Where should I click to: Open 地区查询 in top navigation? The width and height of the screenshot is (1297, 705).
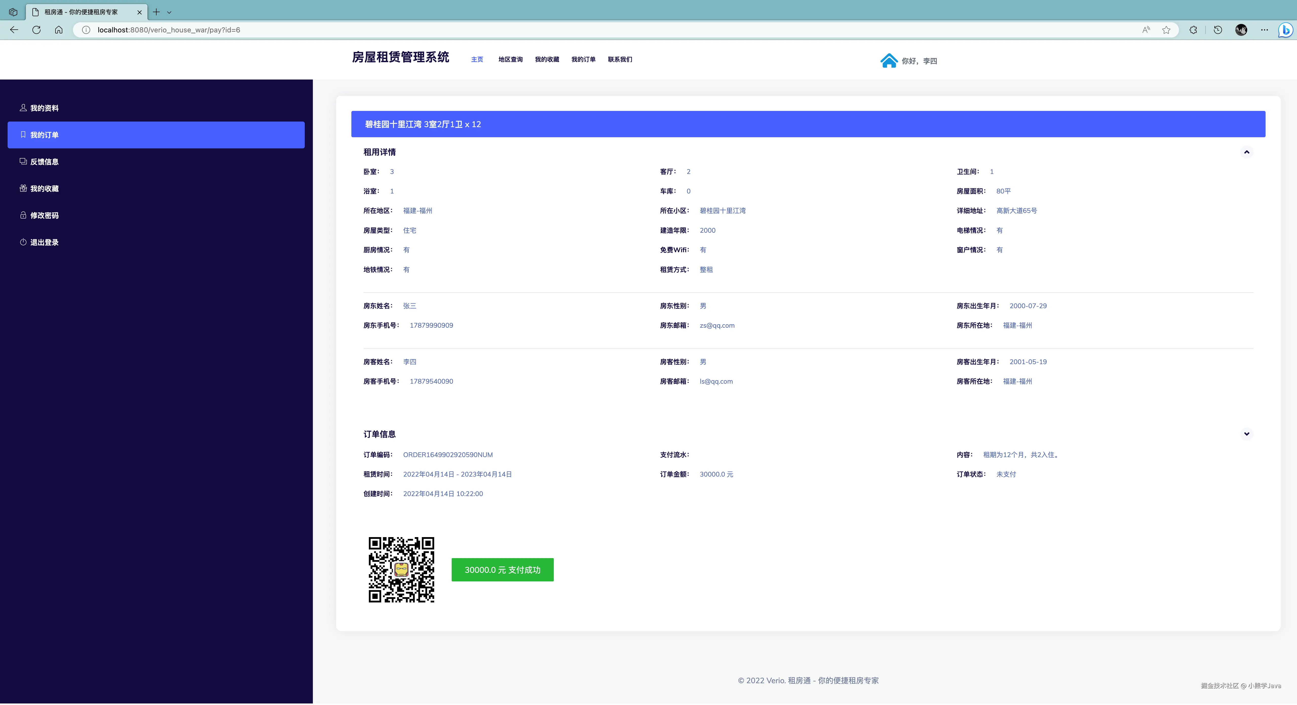pyautogui.click(x=510, y=59)
